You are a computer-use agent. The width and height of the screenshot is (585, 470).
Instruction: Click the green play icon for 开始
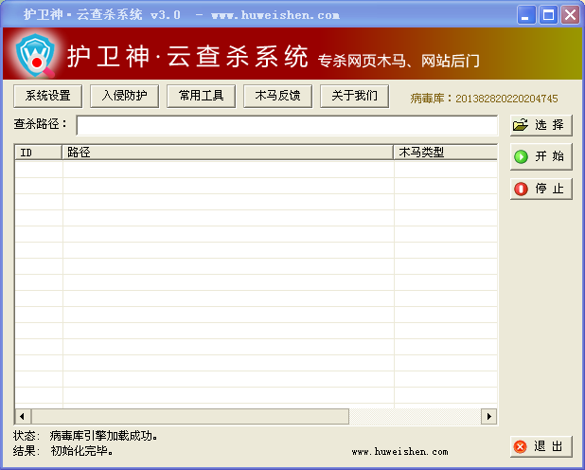(521, 156)
